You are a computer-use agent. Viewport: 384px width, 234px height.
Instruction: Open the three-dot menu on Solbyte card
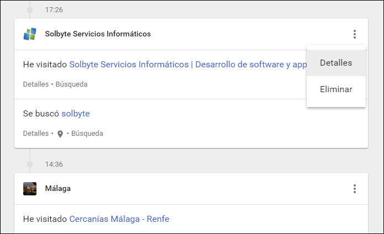tap(354, 34)
